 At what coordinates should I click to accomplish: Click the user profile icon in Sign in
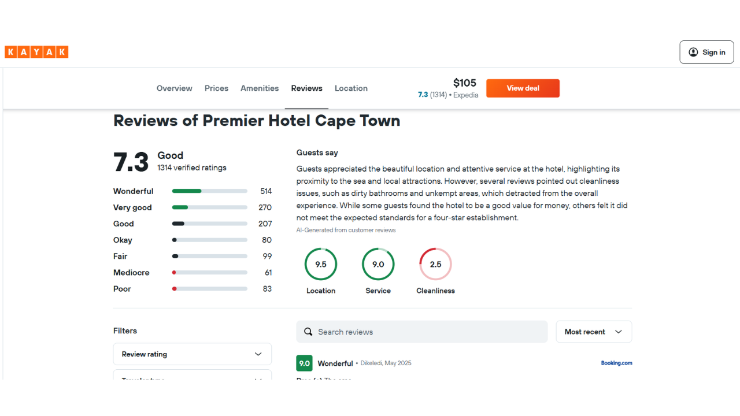point(693,52)
